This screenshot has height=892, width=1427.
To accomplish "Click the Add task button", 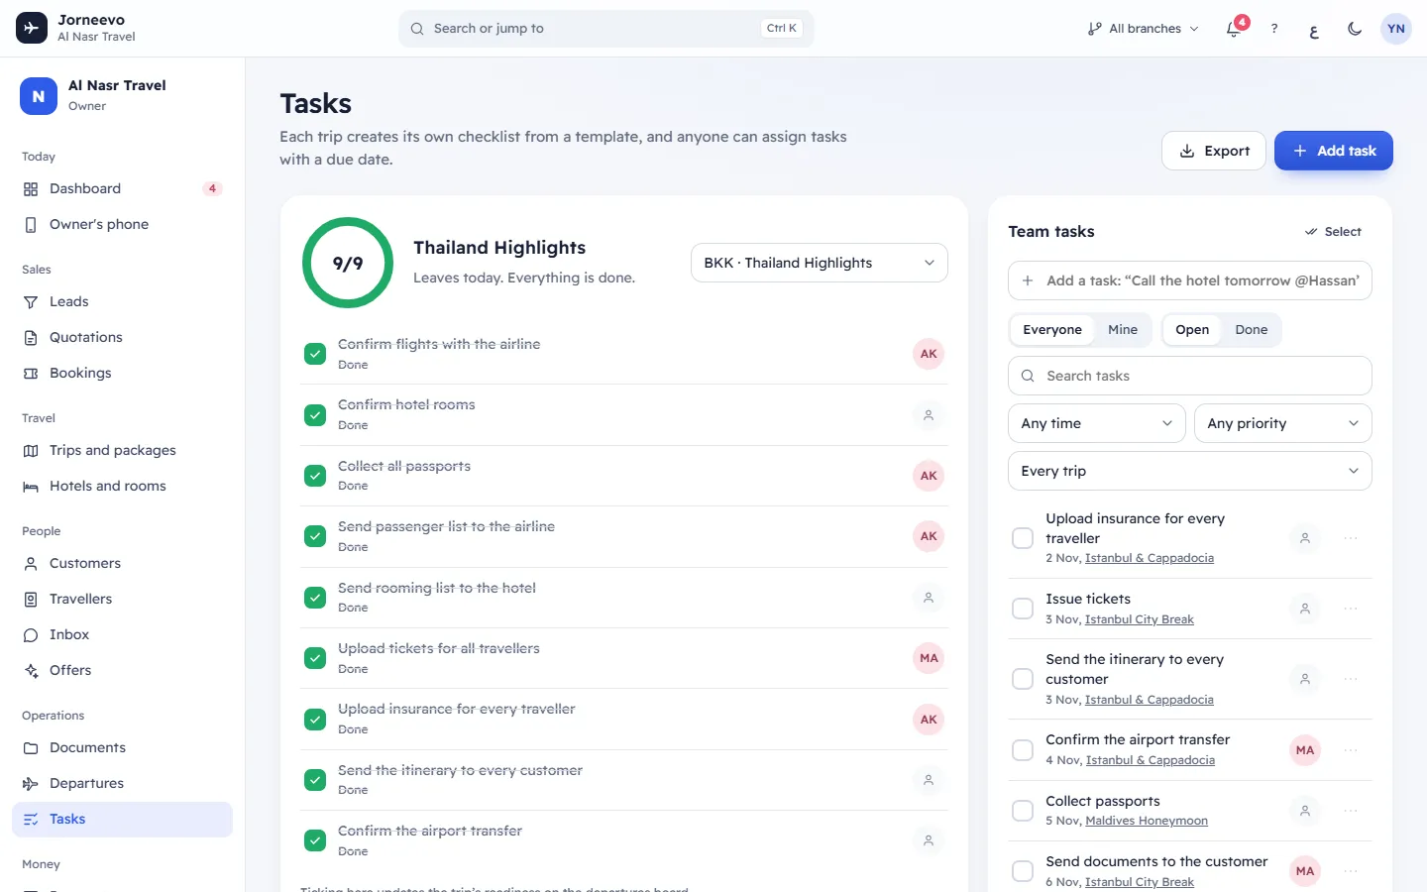I will coord(1334,151).
